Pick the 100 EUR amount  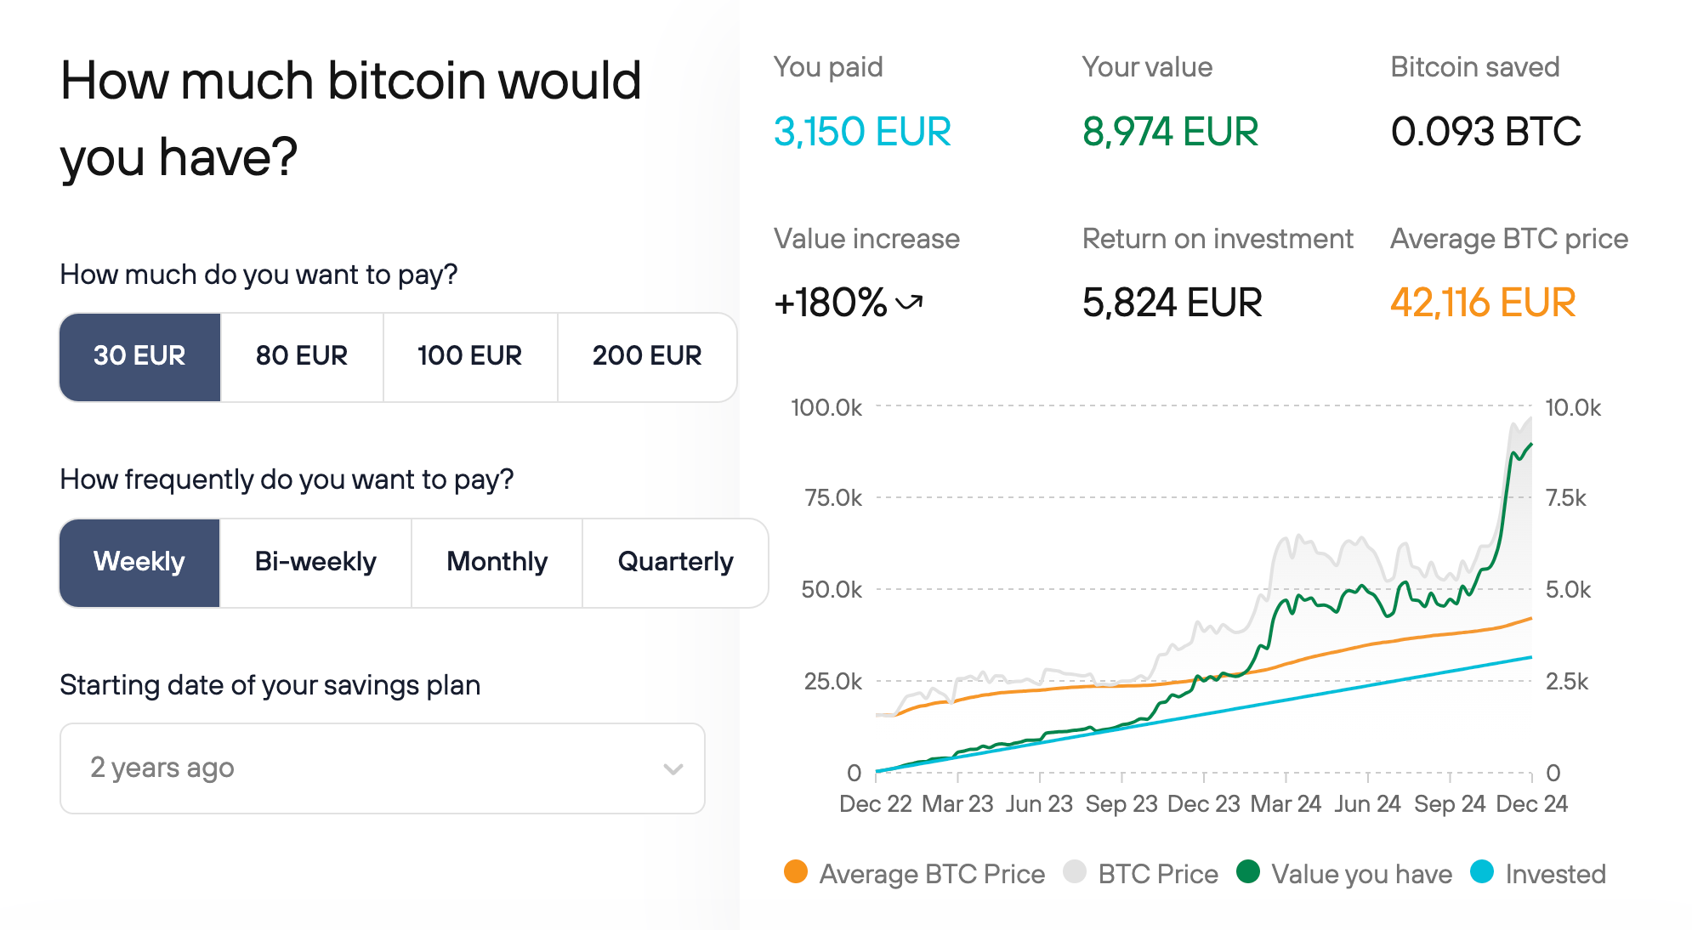click(x=469, y=356)
